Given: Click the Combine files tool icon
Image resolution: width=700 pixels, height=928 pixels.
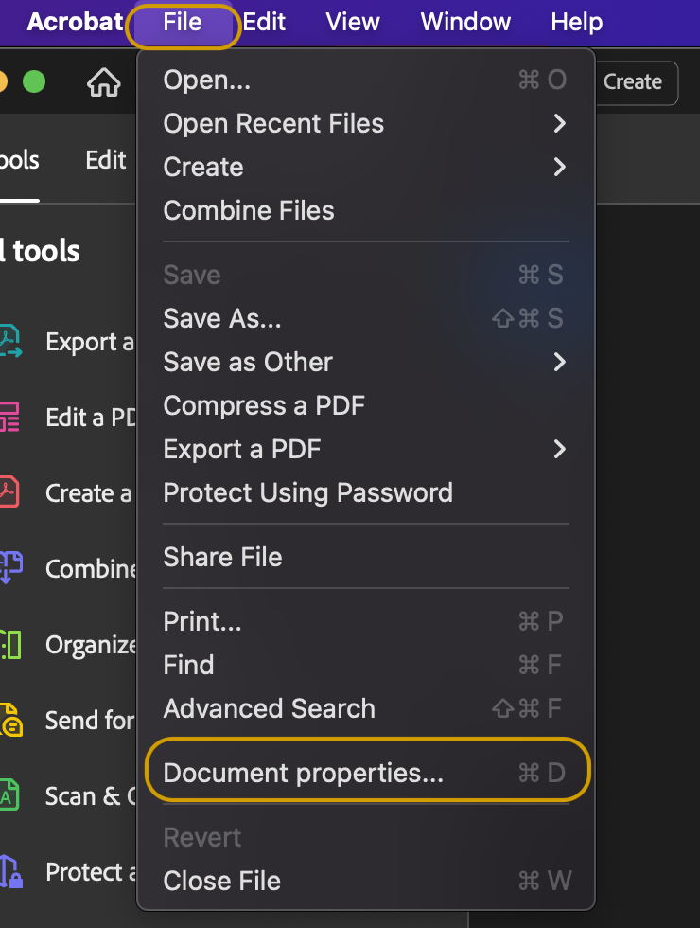Looking at the screenshot, I should [x=9, y=569].
